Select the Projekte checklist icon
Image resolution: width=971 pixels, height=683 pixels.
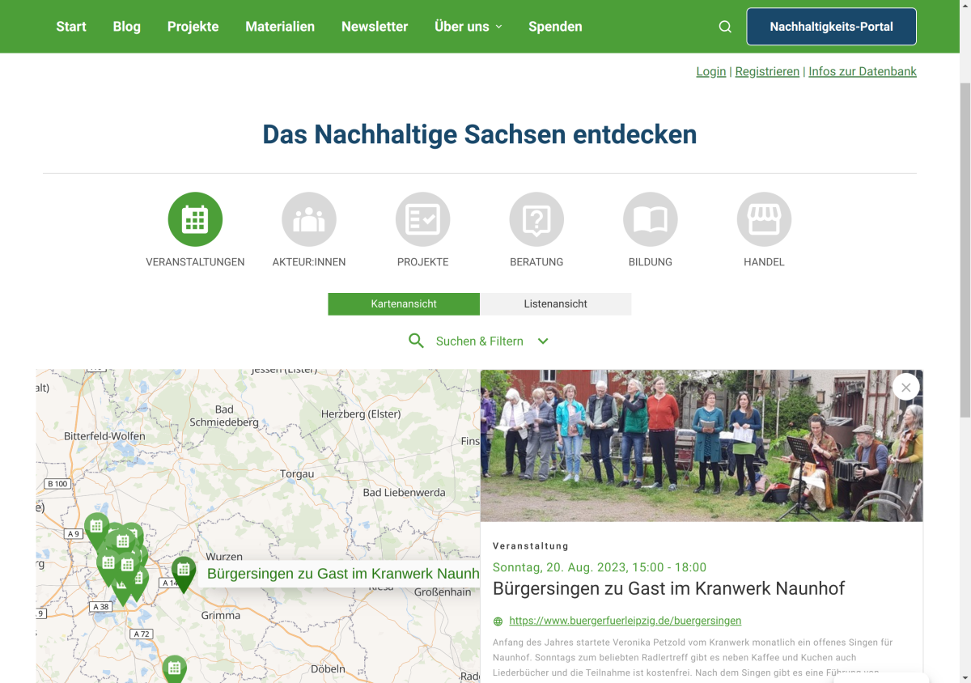tap(422, 218)
